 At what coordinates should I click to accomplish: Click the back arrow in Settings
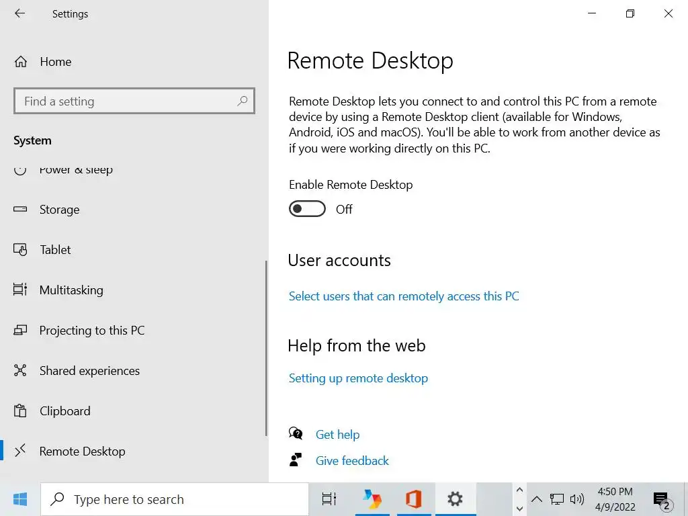[x=20, y=13]
